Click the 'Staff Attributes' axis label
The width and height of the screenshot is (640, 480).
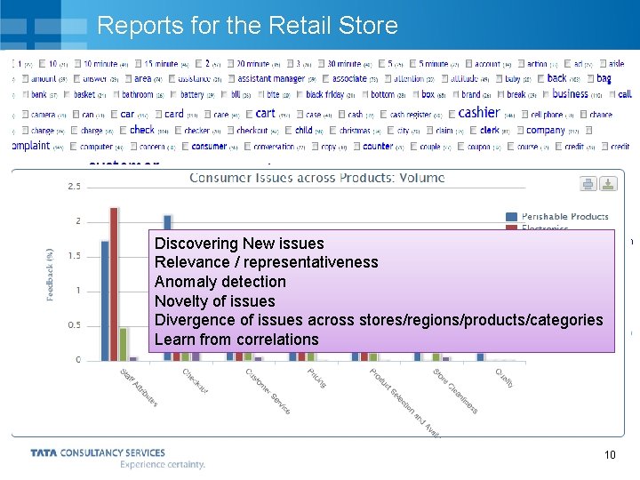click(139, 387)
